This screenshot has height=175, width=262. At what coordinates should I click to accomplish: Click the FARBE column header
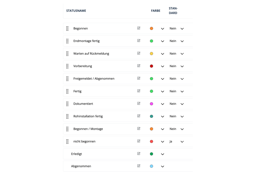click(155, 11)
